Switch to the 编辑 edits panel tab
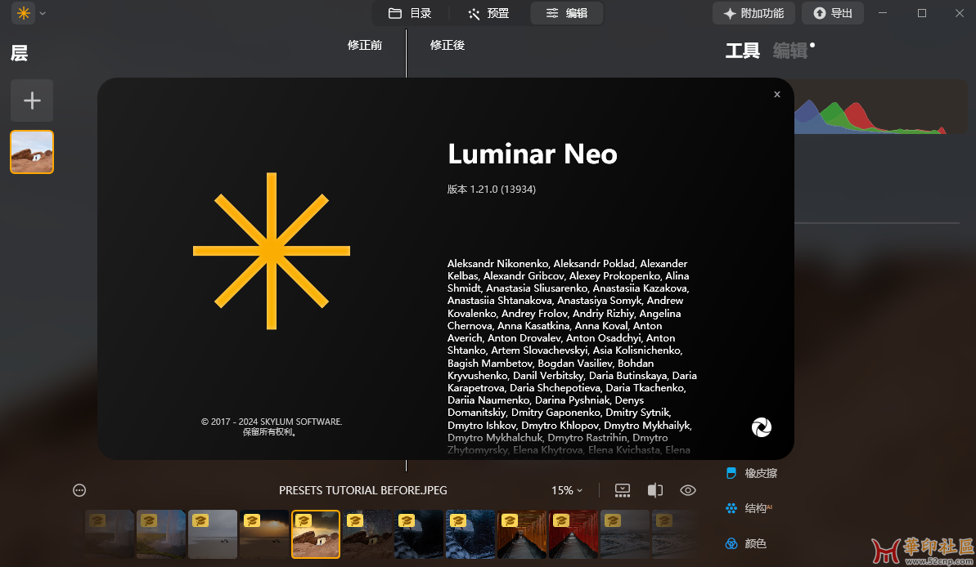 coord(790,51)
